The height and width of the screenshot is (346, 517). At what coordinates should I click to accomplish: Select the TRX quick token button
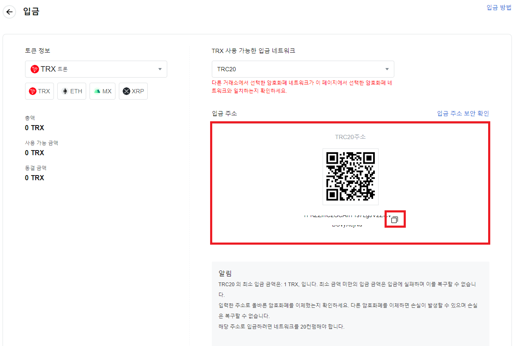click(x=39, y=91)
